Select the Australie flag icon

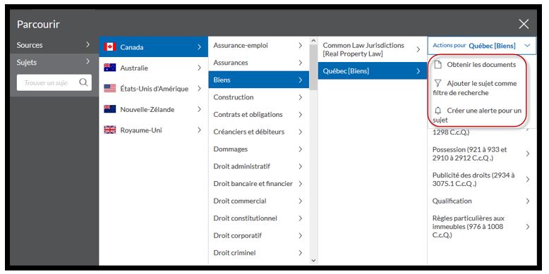[109, 68]
